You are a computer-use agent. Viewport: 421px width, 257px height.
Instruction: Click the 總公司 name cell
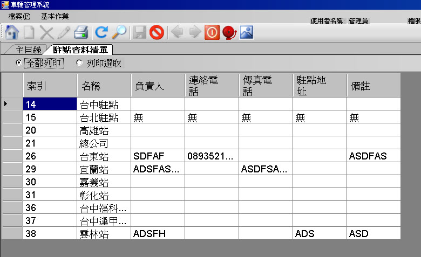coord(104,143)
